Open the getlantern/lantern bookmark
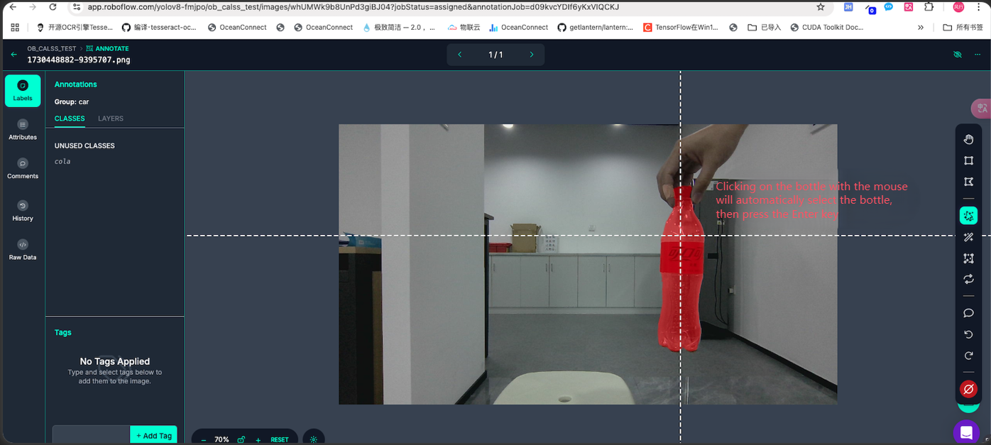This screenshot has width=991, height=445. coord(595,28)
